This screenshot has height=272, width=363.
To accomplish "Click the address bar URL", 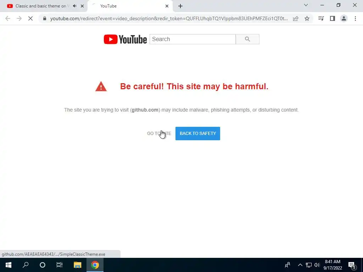I will 169,18.
